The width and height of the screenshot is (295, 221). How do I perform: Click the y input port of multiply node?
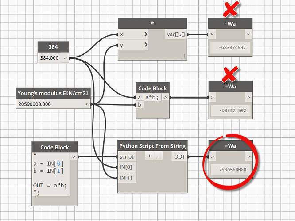[133, 45]
